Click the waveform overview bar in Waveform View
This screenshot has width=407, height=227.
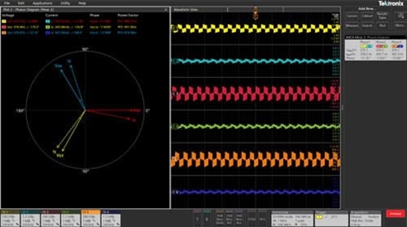256,10
